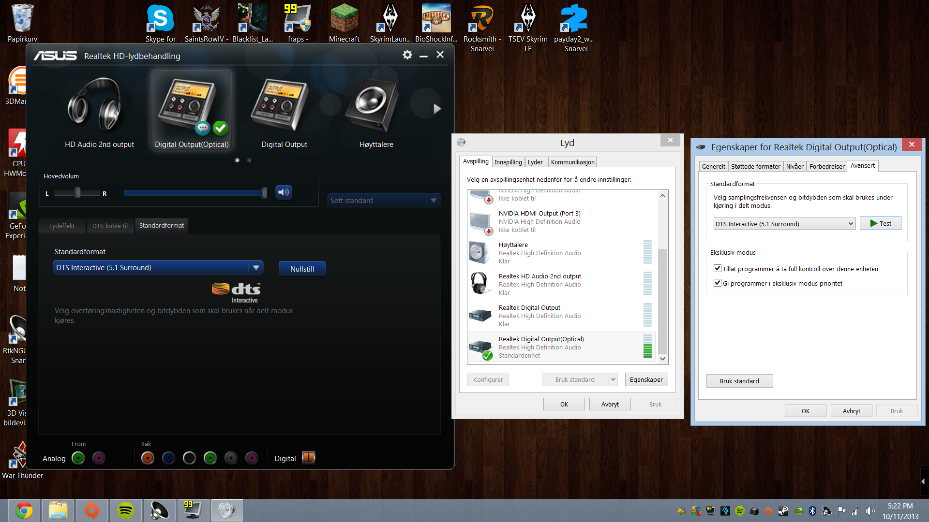Click the pink rear analog jack

click(252, 458)
